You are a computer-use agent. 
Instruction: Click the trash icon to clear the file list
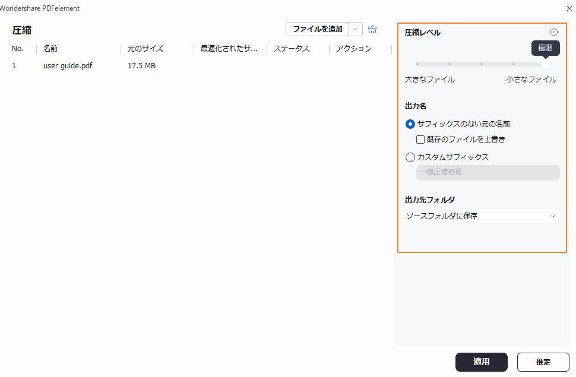tap(372, 28)
